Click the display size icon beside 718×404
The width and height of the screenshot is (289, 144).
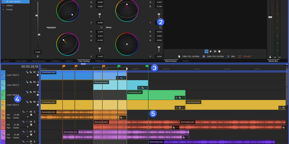coord(240,57)
